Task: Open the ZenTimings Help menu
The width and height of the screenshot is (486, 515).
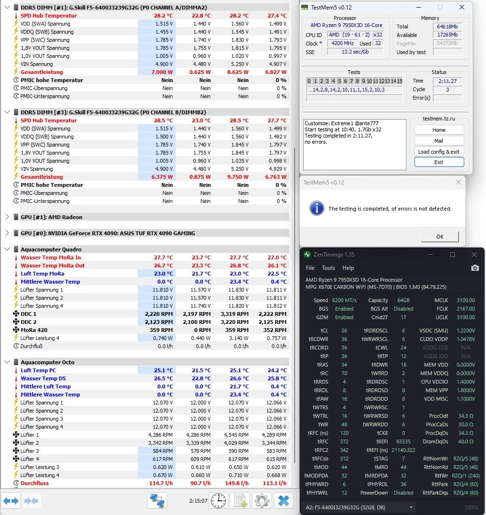Action: click(x=348, y=268)
